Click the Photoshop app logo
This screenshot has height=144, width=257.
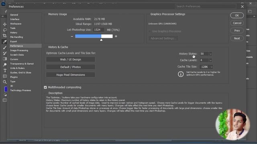(3, 4)
